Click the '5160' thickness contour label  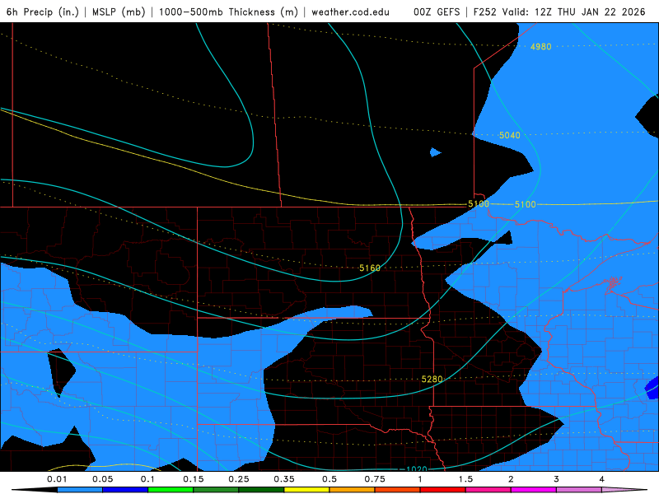370,268
